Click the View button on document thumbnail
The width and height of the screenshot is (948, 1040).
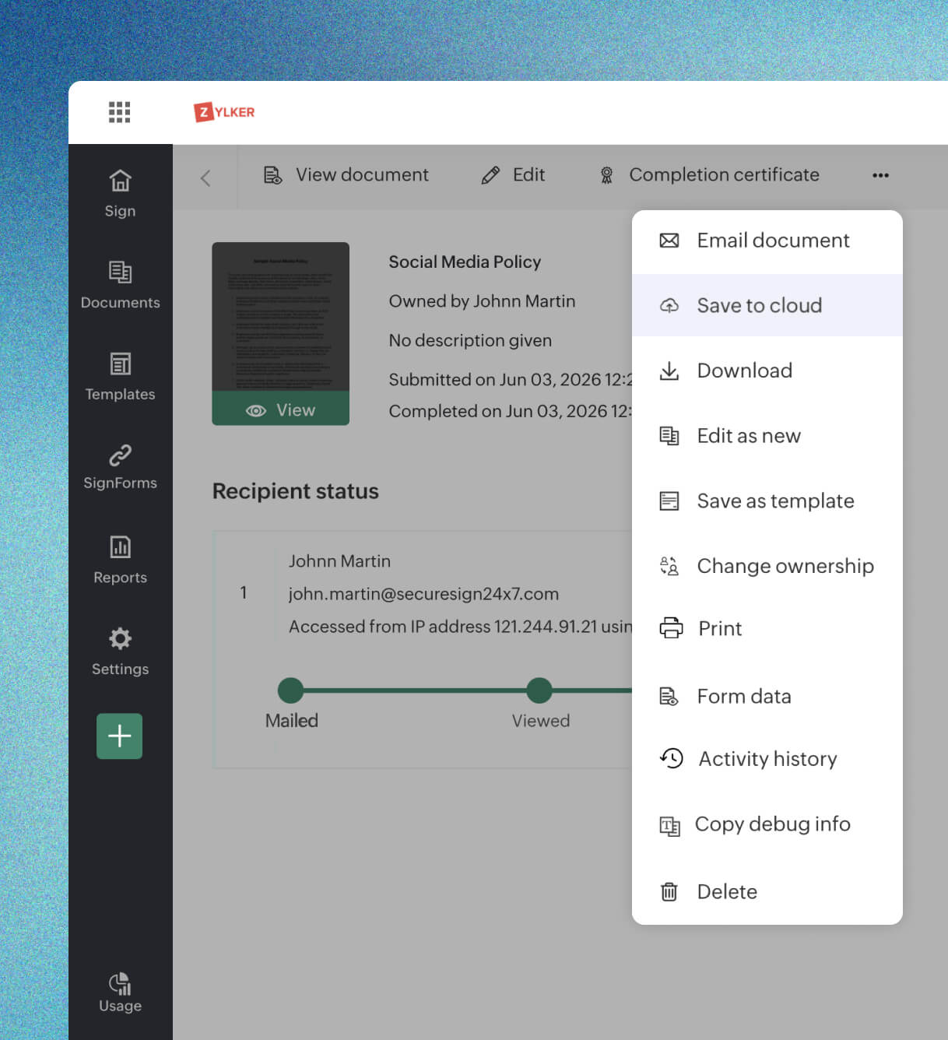(280, 409)
